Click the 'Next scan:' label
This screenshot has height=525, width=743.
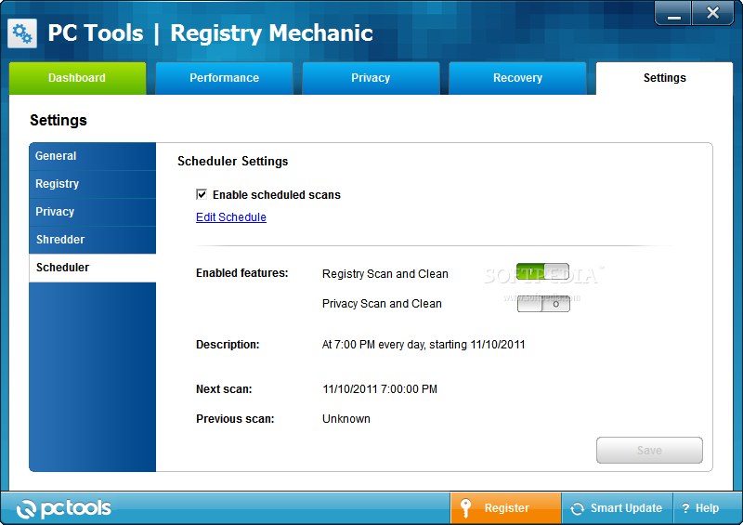click(224, 389)
